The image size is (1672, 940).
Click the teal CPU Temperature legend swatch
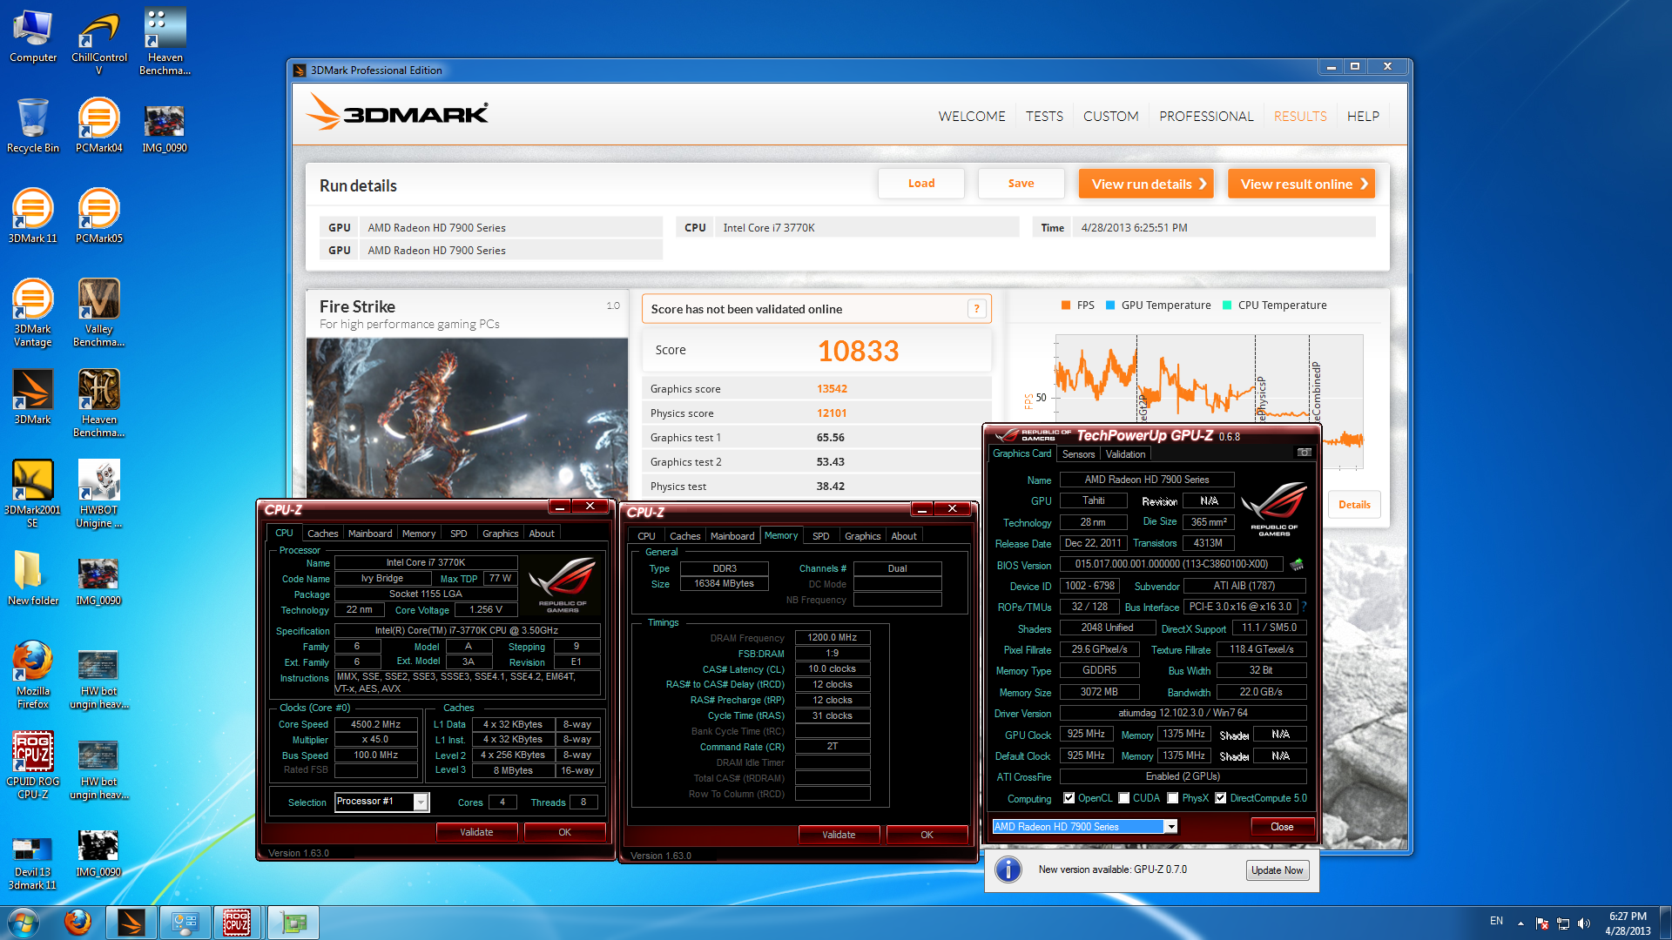[1227, 305]
